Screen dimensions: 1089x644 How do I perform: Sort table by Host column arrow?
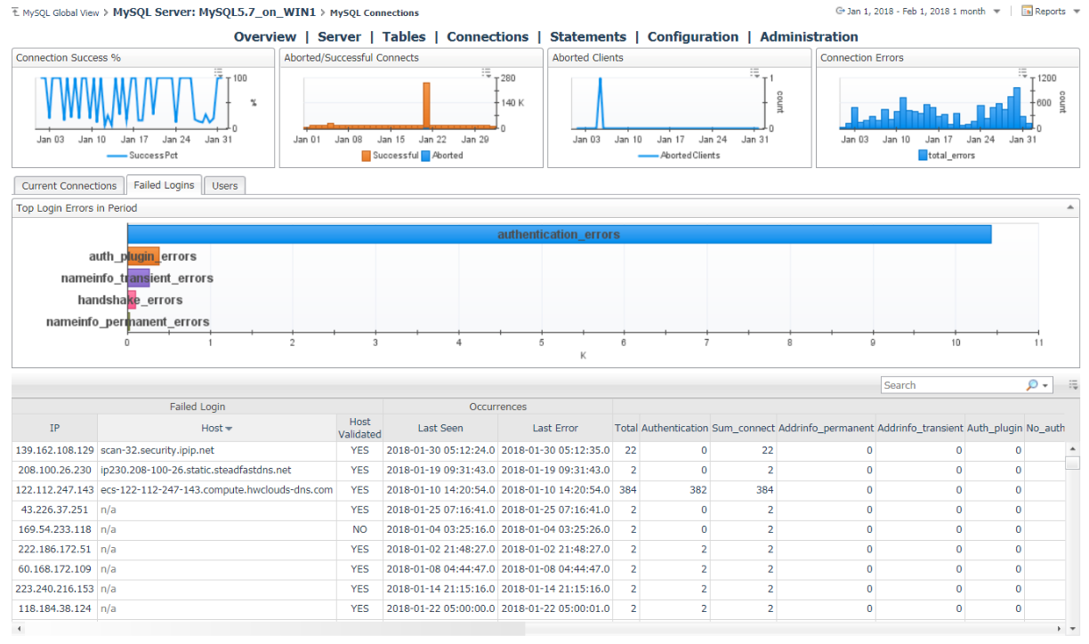click(x=228, y=429)
